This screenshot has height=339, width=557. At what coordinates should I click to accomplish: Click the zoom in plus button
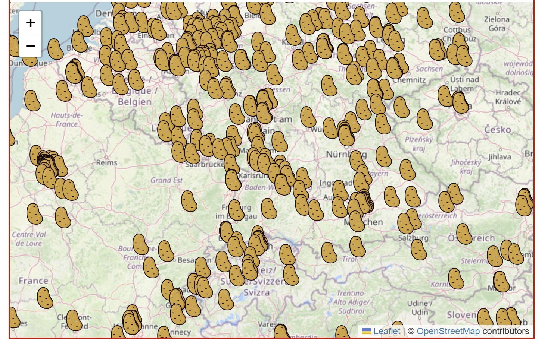(x=30, y=23)
